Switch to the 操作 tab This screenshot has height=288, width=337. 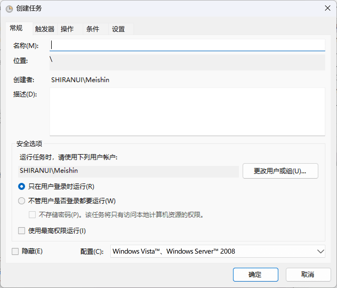(67, 29)
